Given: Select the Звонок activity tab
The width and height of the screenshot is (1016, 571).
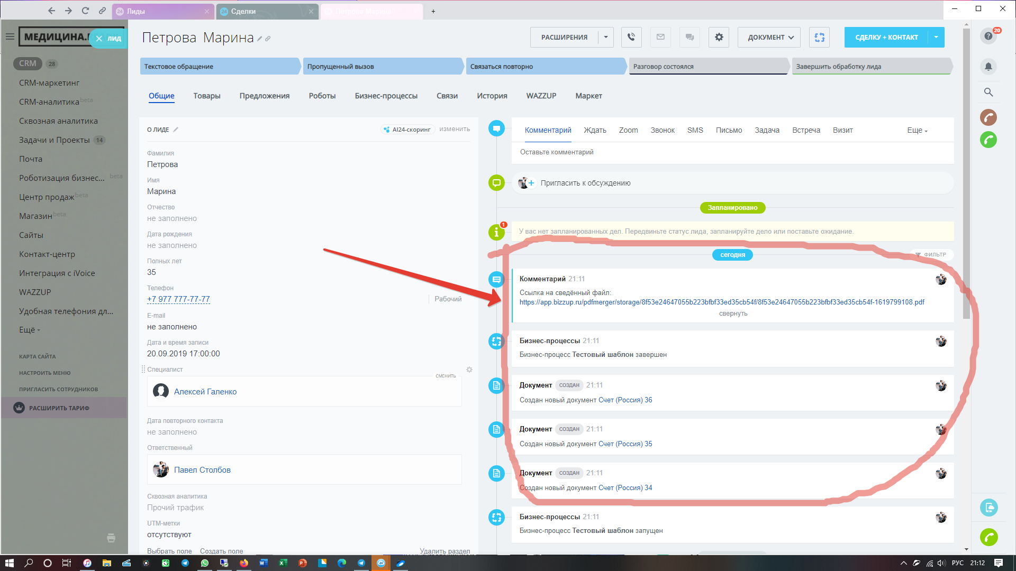Looking at the screenshot, I should point(662,130).
